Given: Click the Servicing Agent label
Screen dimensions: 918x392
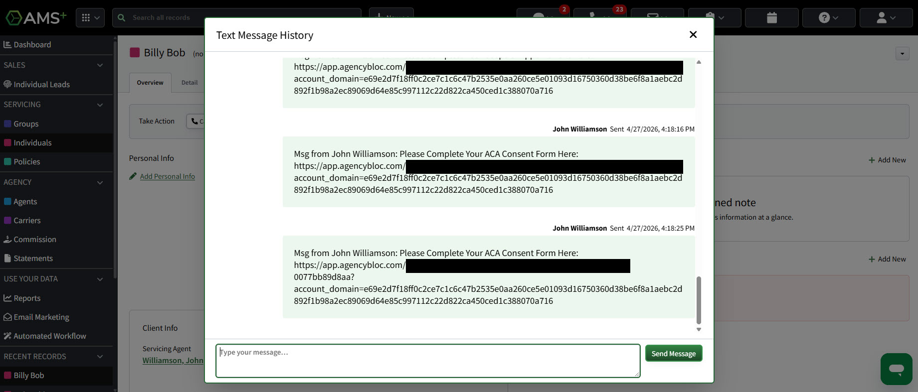Looking at the screenshot, I should pos(167,349).
